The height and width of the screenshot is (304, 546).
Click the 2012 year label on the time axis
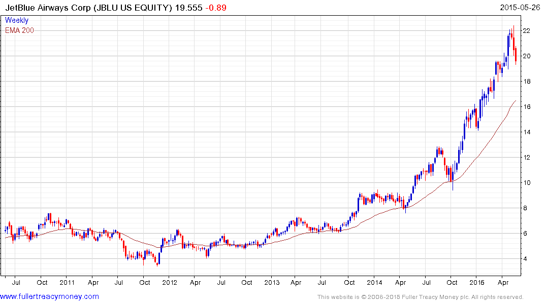point(170,282)
